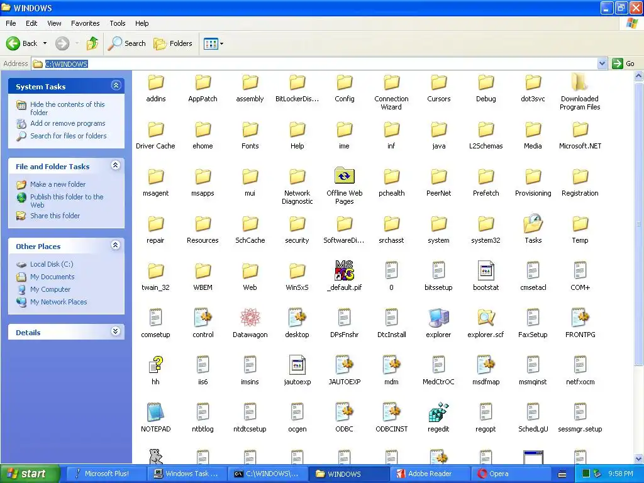Click Share this folder link

point(55,216)
